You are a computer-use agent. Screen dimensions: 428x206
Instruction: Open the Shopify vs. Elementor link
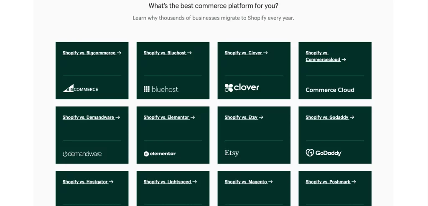(x=169, y=118)
